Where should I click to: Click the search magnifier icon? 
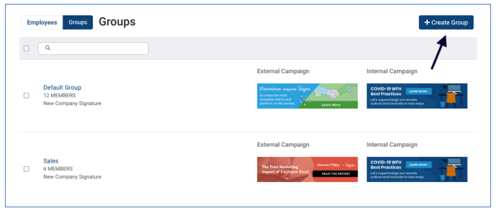48,48
